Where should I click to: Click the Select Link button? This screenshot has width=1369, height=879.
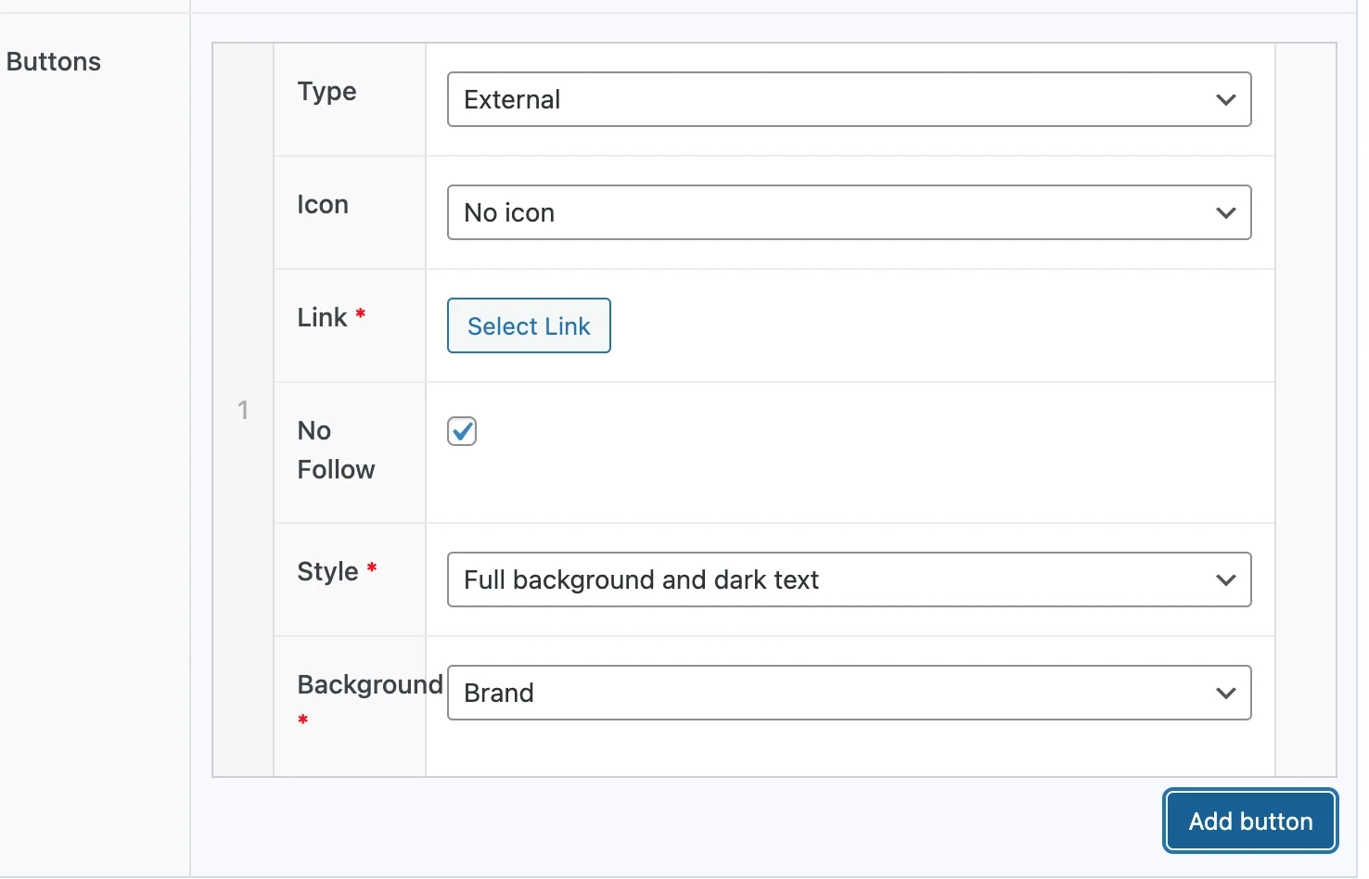click(529, 325)
